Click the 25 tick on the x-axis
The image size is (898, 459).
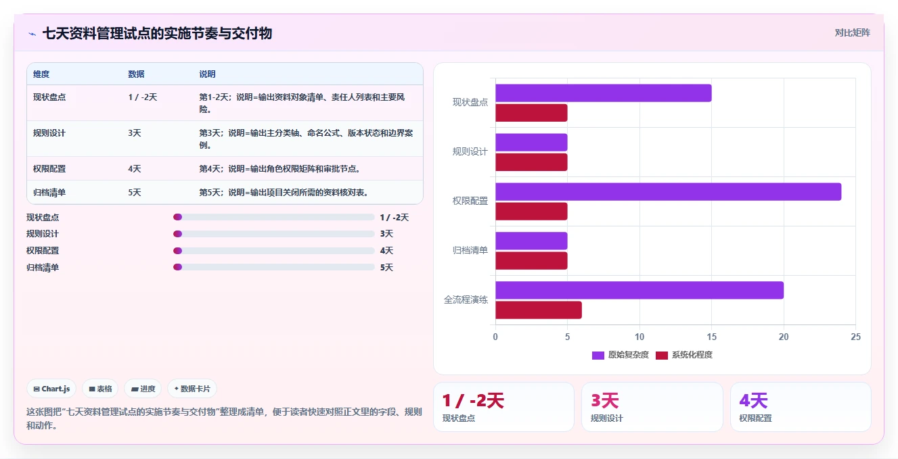tap(855, 337)
